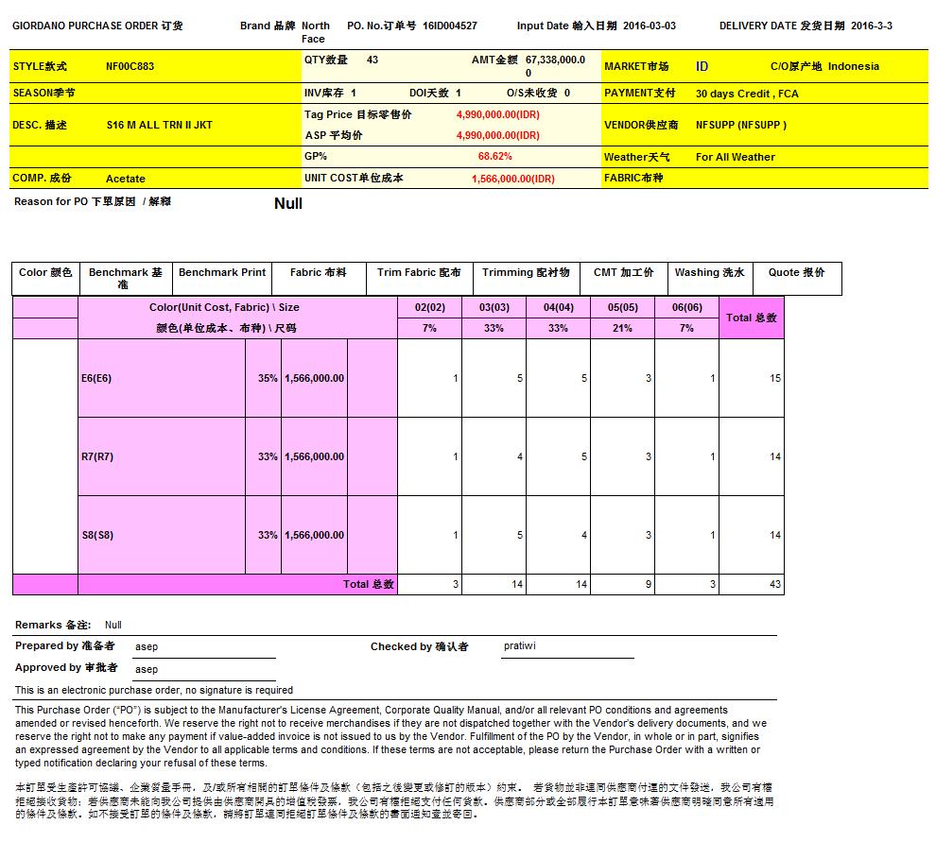Click the style code NF00C883

click(130, 67)
